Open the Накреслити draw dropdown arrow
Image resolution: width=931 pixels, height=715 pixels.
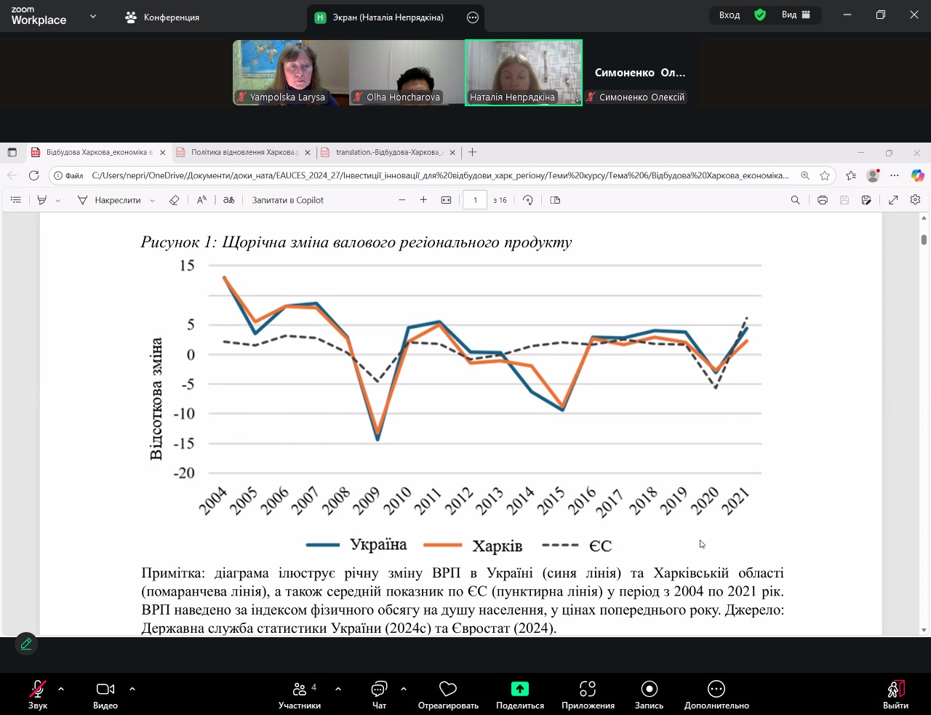coord(152,201)
